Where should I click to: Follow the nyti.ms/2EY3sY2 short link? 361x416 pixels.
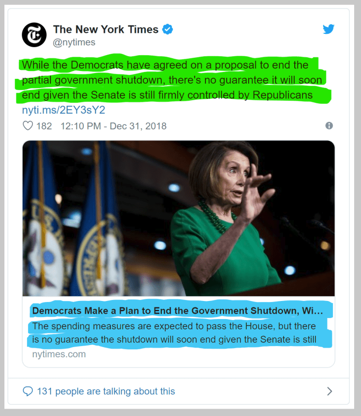point(63,110)
